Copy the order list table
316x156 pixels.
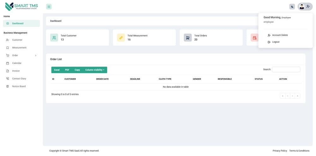point(77,70)
